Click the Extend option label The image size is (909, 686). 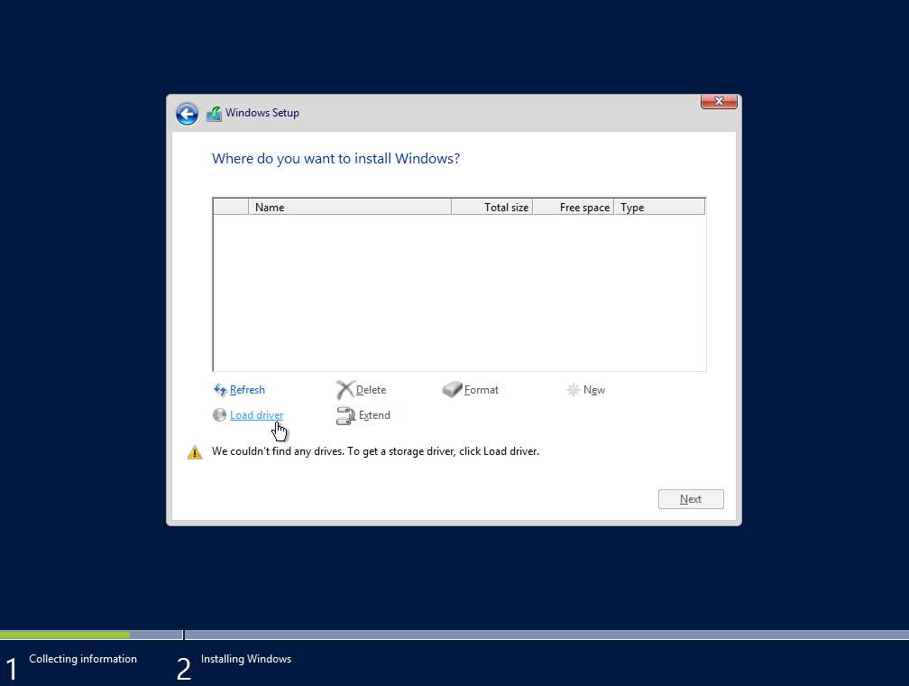[x=374, y=415]
